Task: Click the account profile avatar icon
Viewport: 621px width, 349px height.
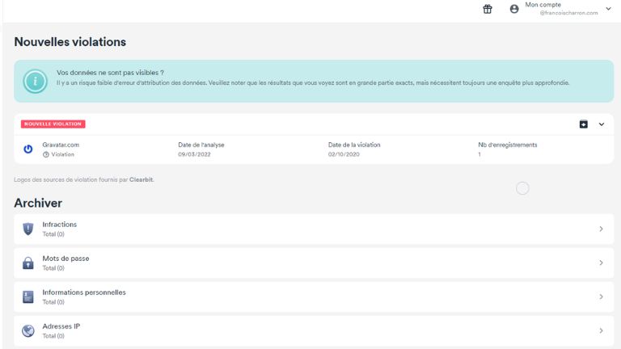Action: 514,9
